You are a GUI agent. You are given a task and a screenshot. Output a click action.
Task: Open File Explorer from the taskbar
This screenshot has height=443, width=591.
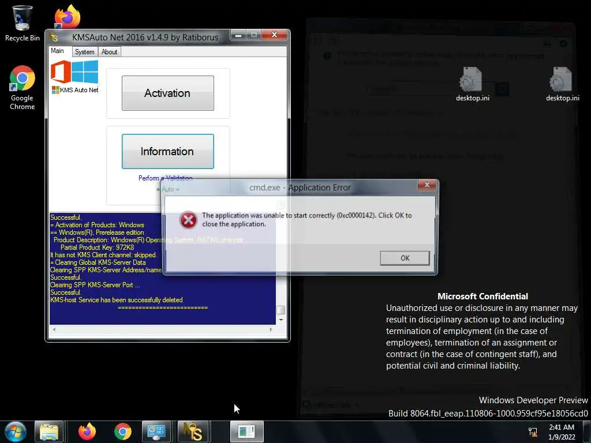tap(50, 431)
